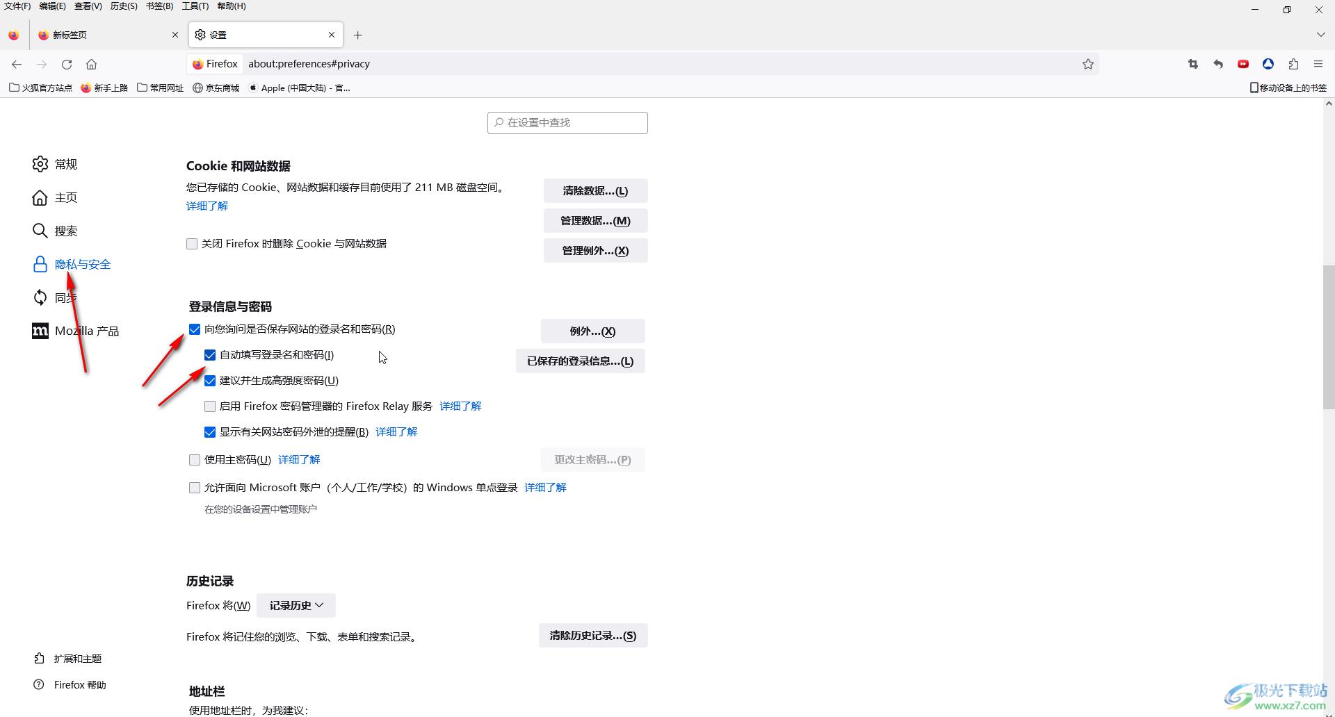Open 详细了解 link under Cookie section
Image resolution: width=1335 pixels, height=717 pixels.
click(207, 206)
